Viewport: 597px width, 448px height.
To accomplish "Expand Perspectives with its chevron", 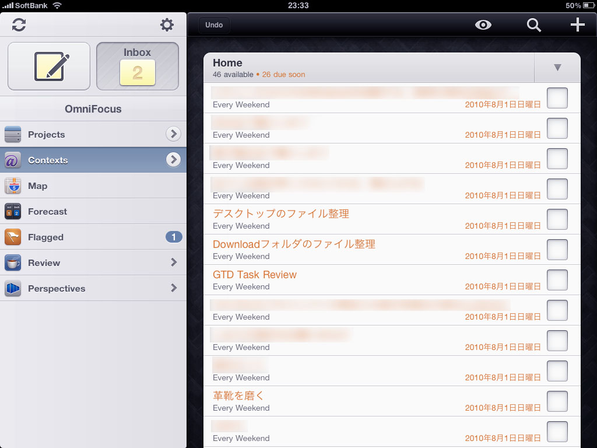I will tap(174, 288).
